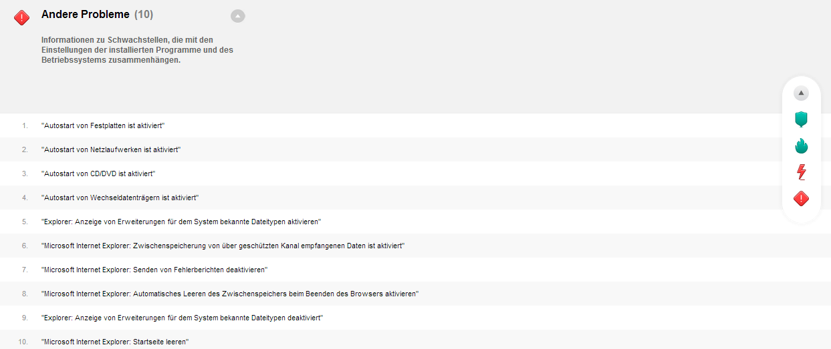The image size is (831, 349).
Task: Click the up arrow in floating navigation panel
Action: pos(802,93)
